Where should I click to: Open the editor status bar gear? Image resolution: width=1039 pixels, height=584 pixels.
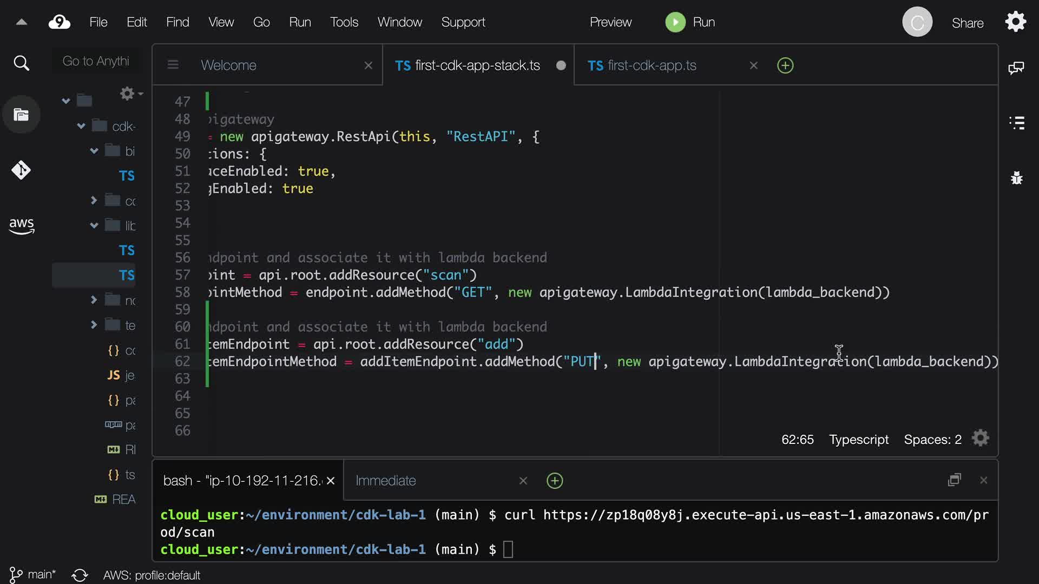tap(980, 439)
